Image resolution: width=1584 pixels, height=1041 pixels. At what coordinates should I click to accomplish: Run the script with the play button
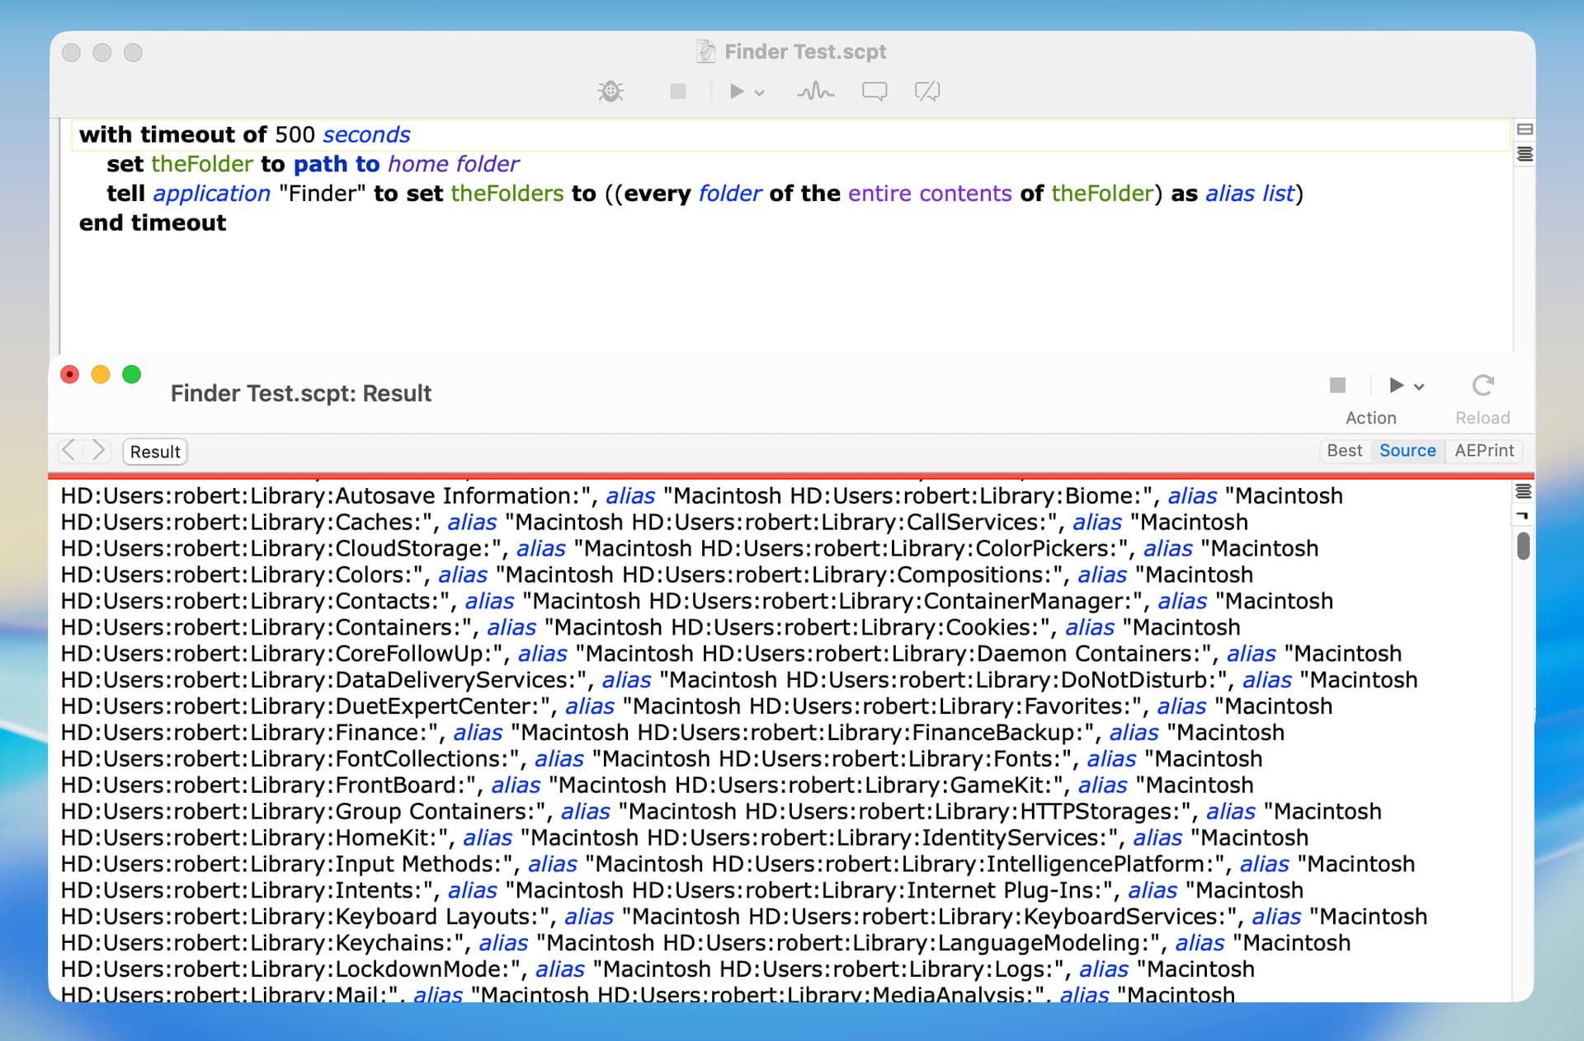pyautogui.click(x=736, y=91)
